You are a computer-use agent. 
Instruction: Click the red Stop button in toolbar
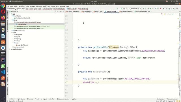[x=160, y=9]
